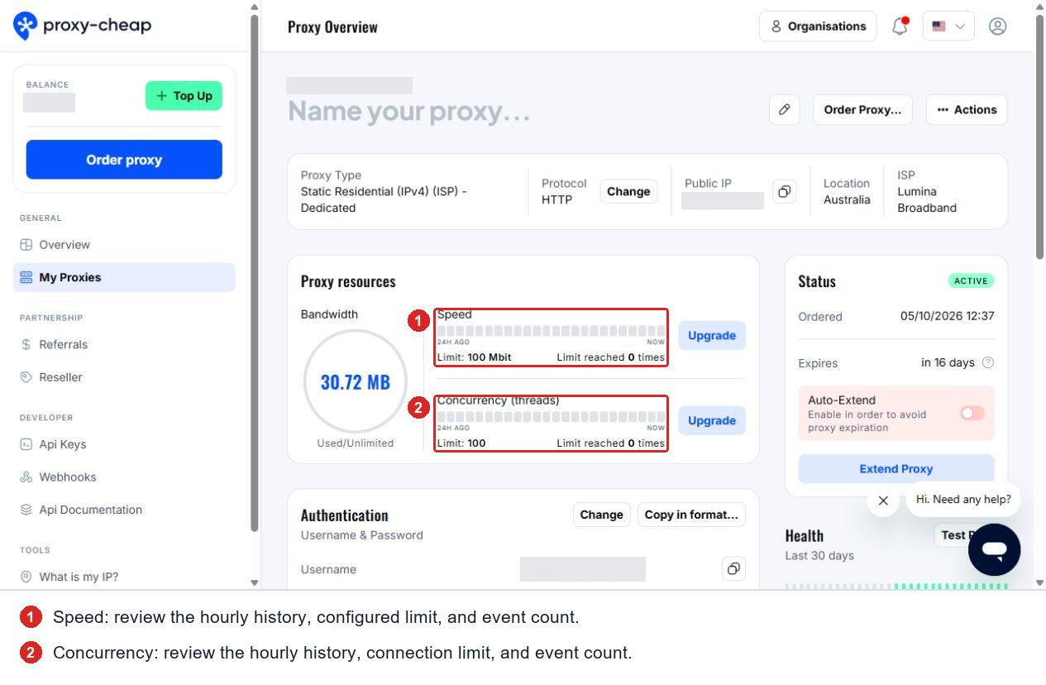Upgrade the Concurrency threads limit

point(712,420)
